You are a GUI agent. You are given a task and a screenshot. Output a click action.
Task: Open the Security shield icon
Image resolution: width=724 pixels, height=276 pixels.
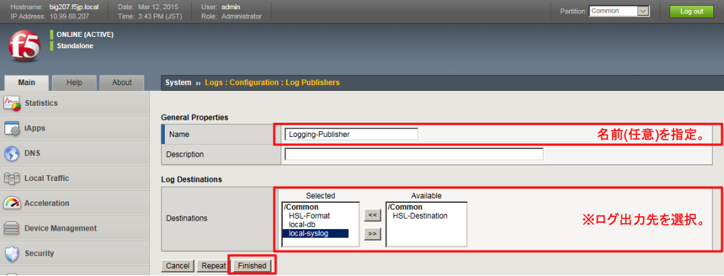12,253
